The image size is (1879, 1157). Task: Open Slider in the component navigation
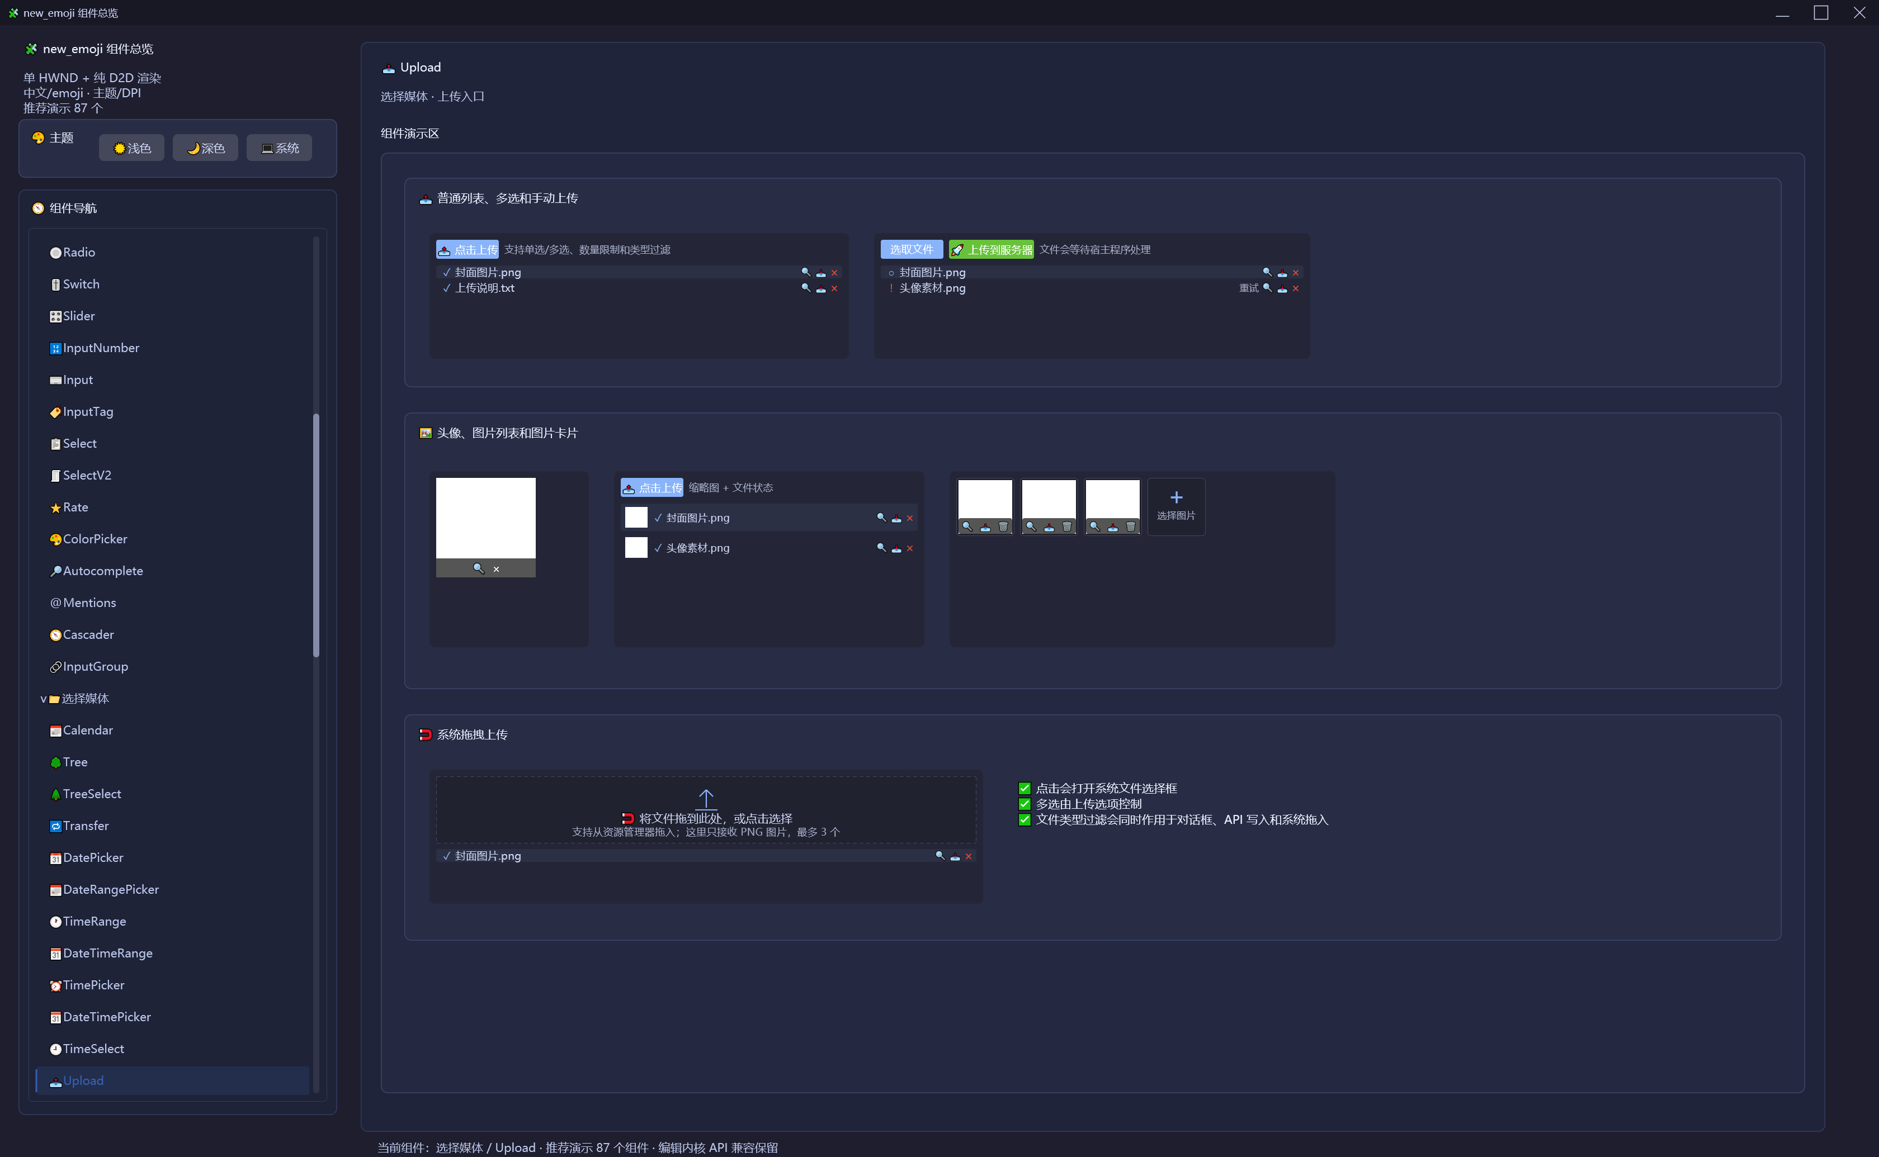coord(172,316)
